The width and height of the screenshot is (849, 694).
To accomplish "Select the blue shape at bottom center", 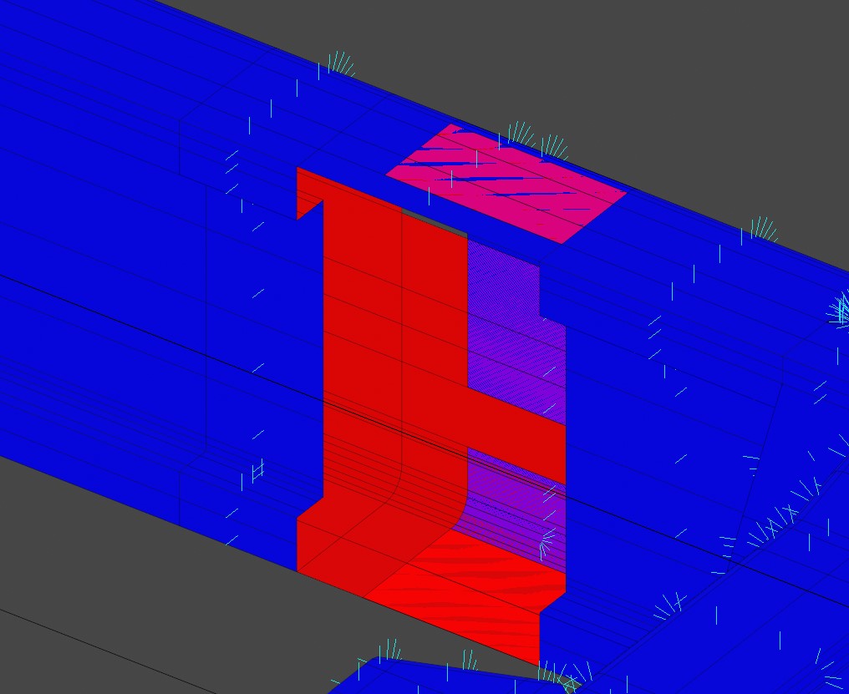I will coord(435,676).
